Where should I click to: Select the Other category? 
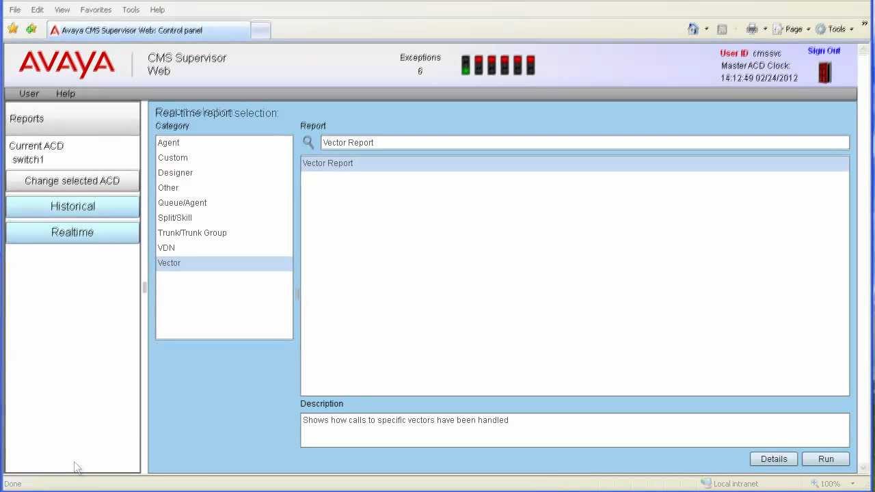coord(224,188)
